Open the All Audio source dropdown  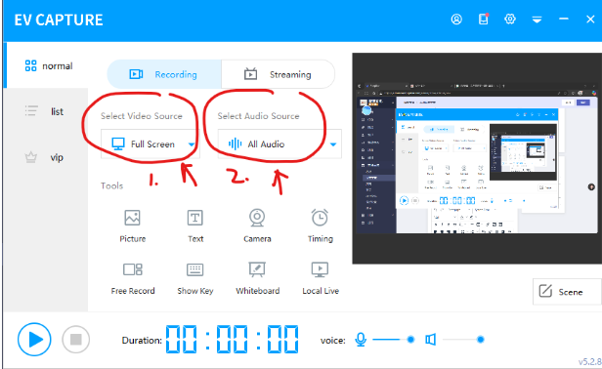pyautogui.click(x=279, y=143)
